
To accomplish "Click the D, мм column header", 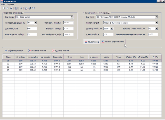I will click(x=70, y=57).
